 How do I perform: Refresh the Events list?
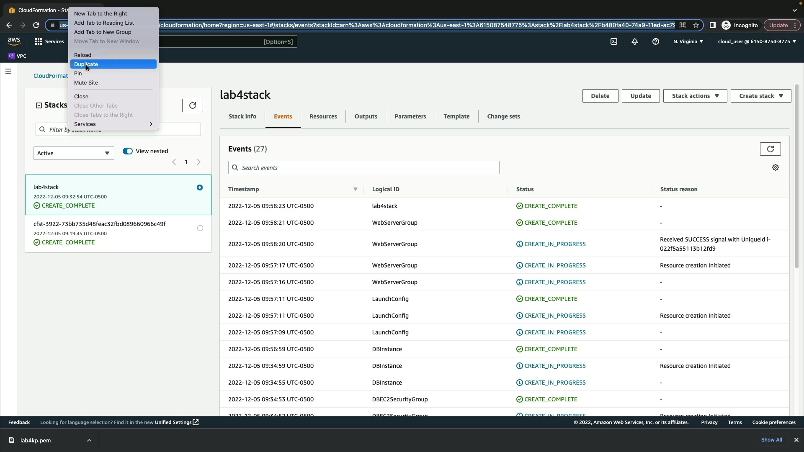(x=770, y=149)
